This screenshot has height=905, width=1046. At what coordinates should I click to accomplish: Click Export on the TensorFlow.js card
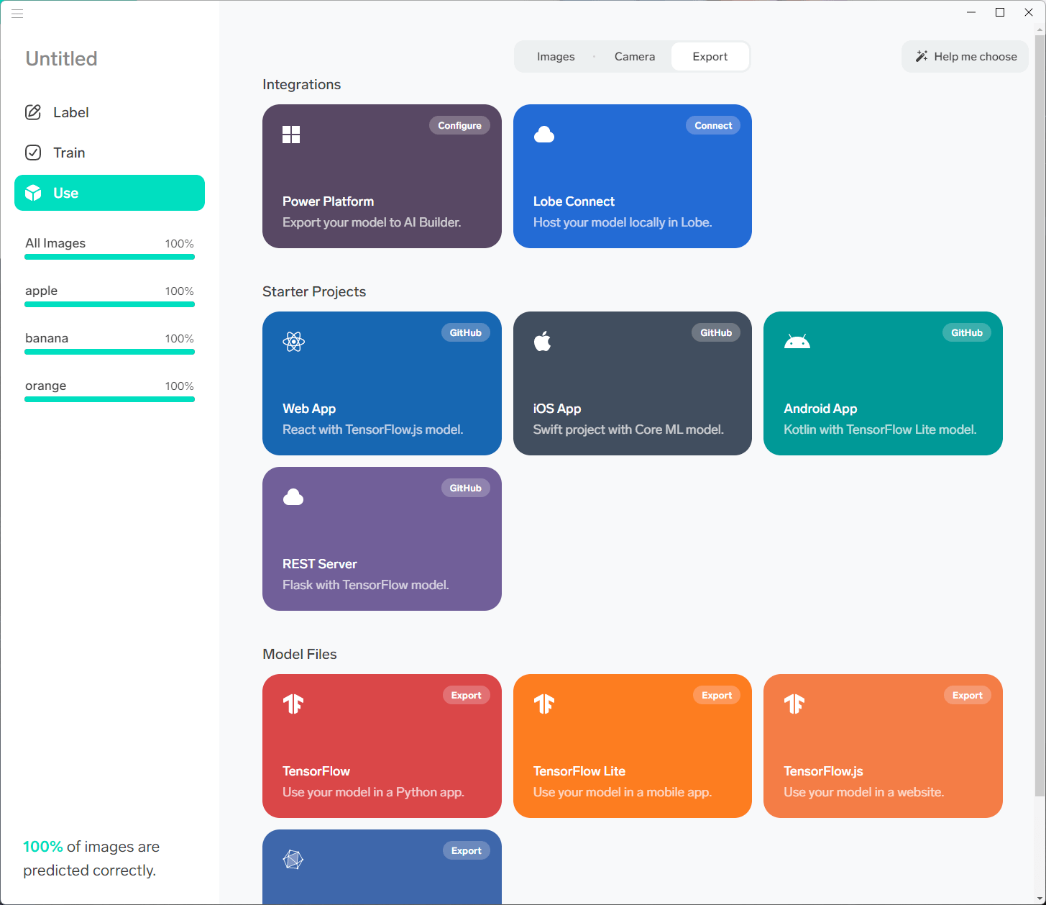click(x=968, y=695)
